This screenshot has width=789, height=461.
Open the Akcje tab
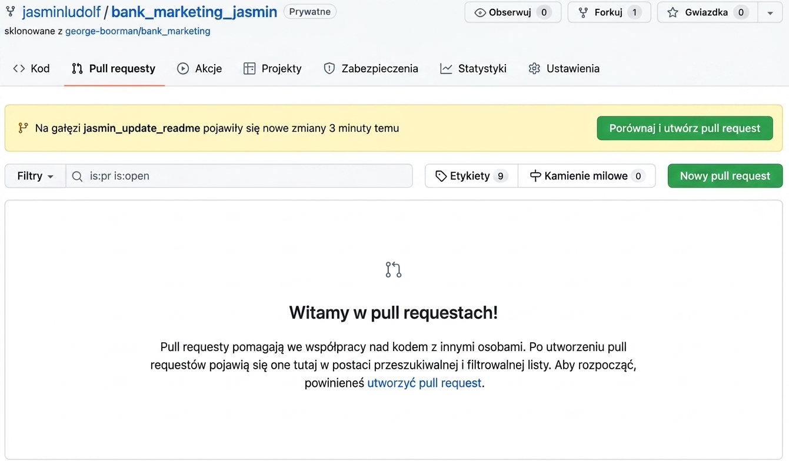coord(199,69)
